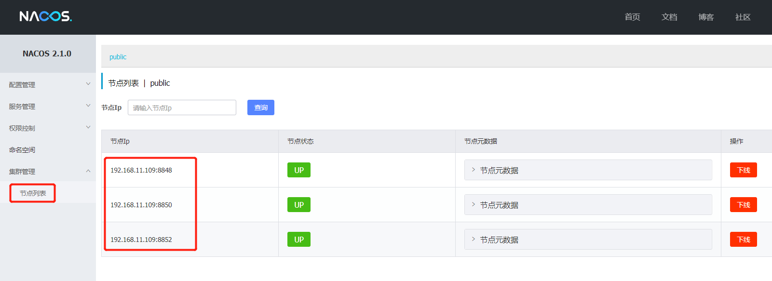Click the 查询 search button
Image resolution: width=772 pixels, height=281 pixels.
[x=260, y=107]
